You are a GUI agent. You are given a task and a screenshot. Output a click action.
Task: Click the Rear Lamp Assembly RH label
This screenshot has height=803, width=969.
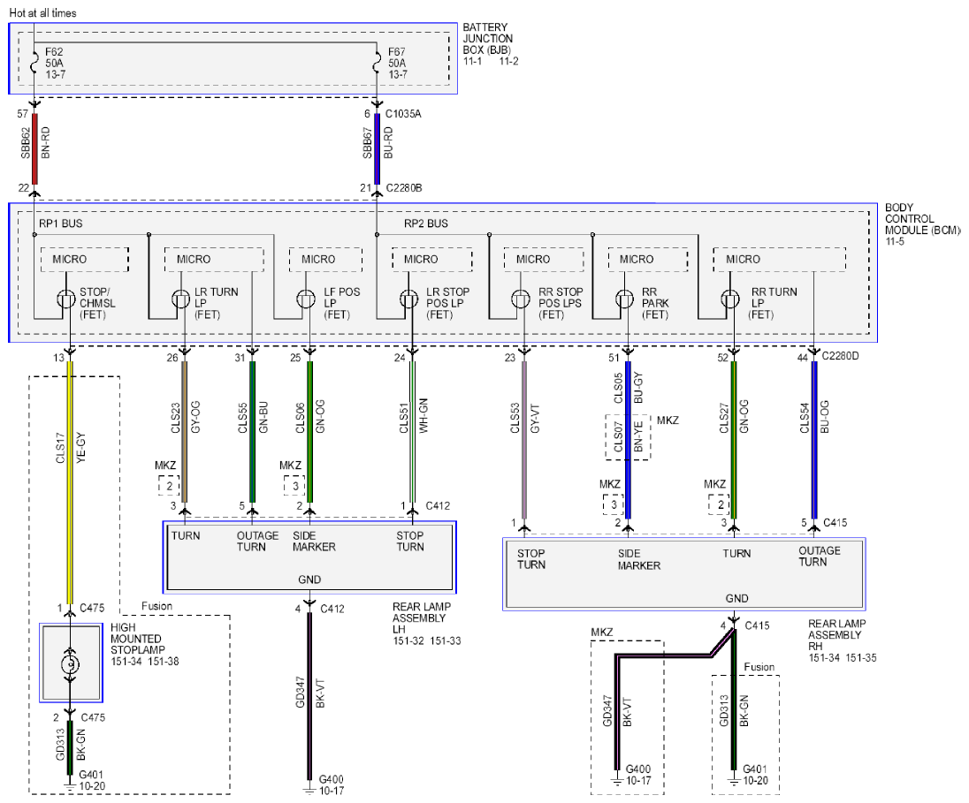(x=836, y=635)
